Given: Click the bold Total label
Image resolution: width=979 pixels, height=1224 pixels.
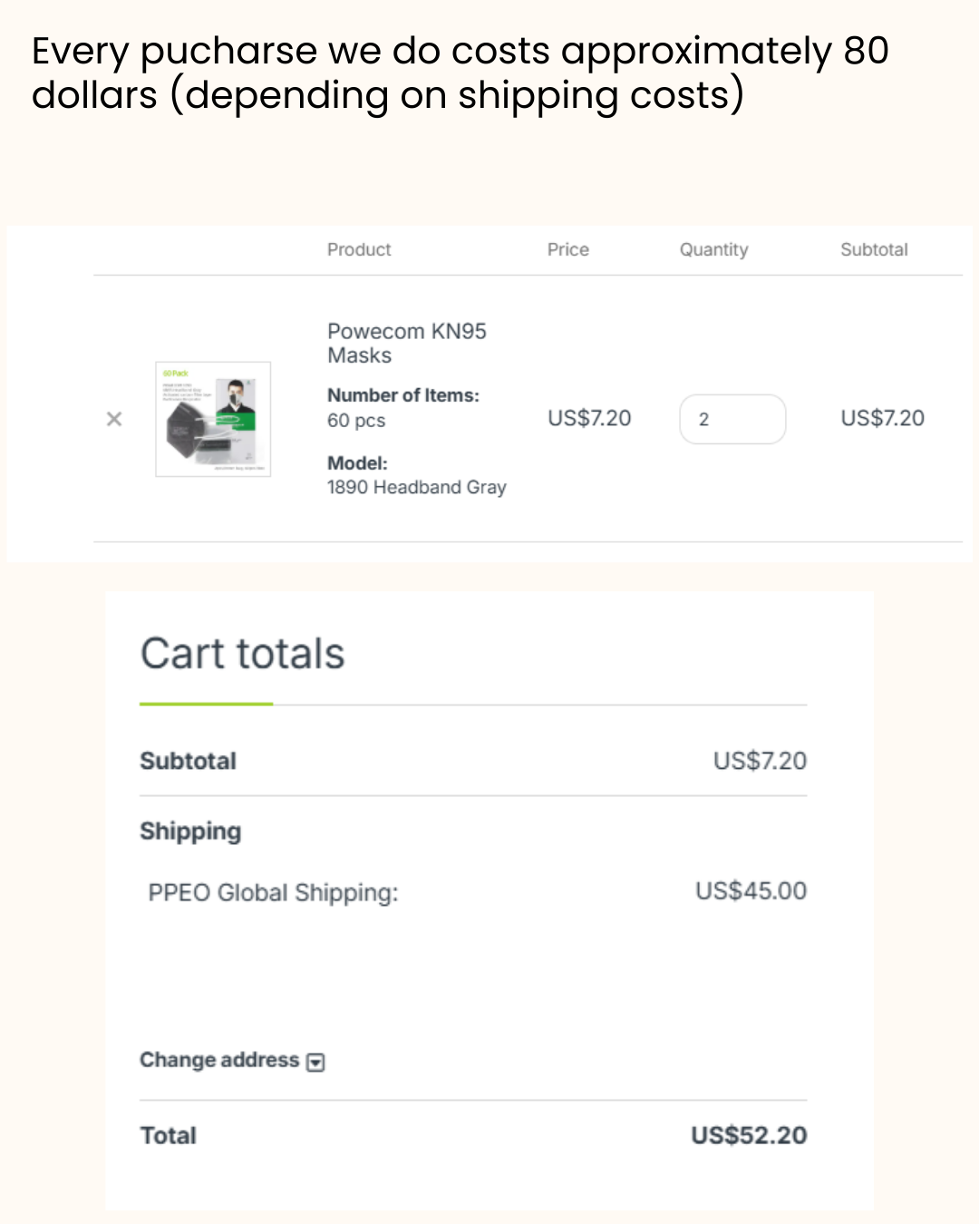Looking at the screenshot, I should pos(169,1135).
